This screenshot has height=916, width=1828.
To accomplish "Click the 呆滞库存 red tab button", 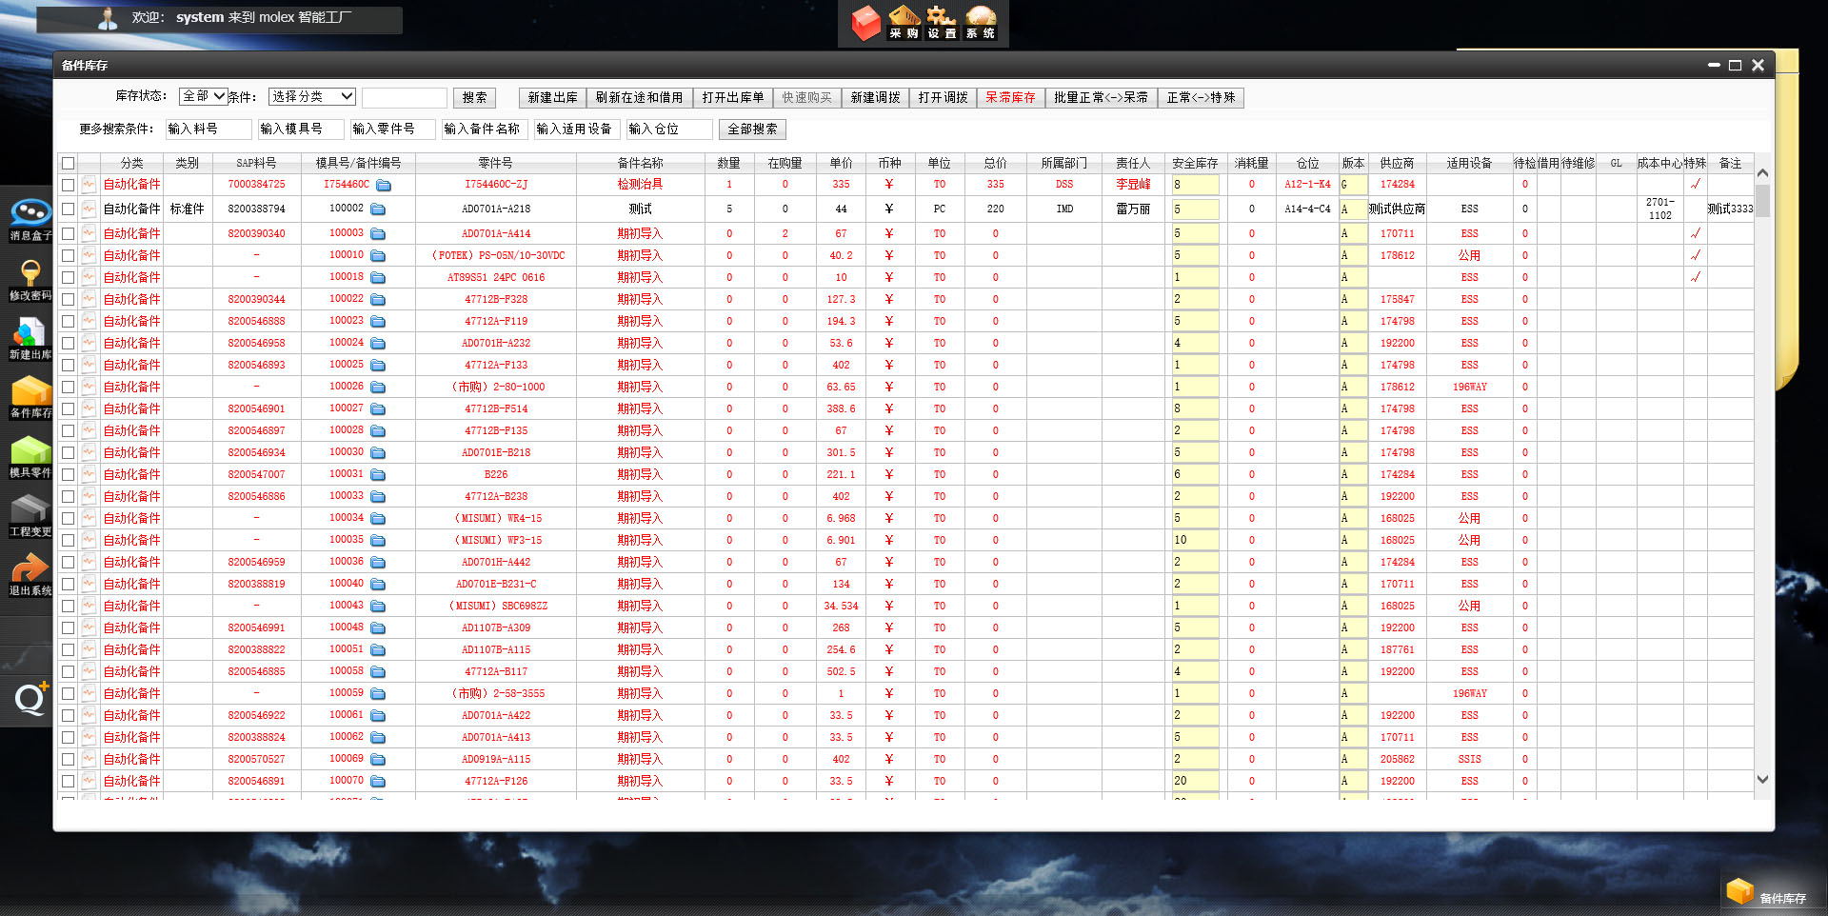I will click(x=1010, y=98).
